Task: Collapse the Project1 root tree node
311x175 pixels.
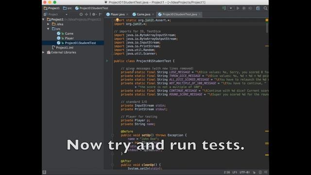Action: pos(43,19)
